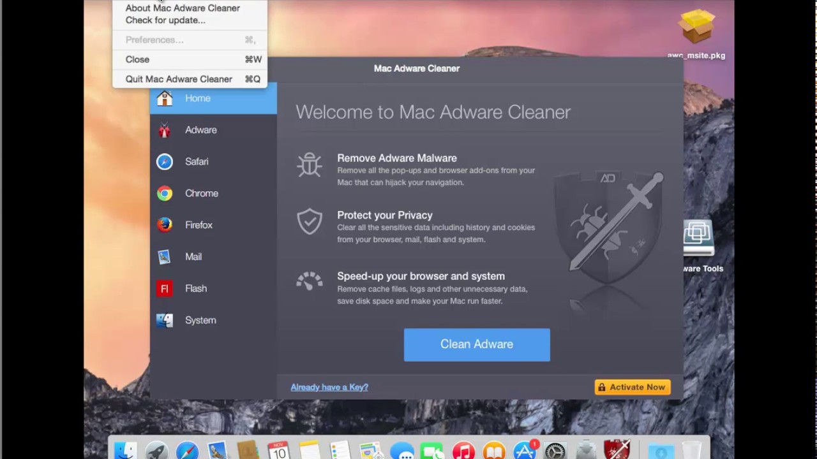The image size is (817, 459).
Task: Select Check for update... menu item
Action: [165, 20]
